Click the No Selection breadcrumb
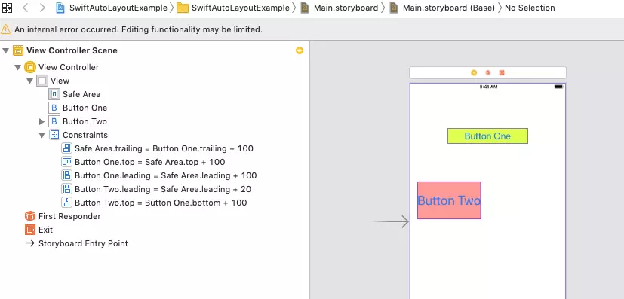The height and width of the screenshot is (299, 624). point(530,8)
